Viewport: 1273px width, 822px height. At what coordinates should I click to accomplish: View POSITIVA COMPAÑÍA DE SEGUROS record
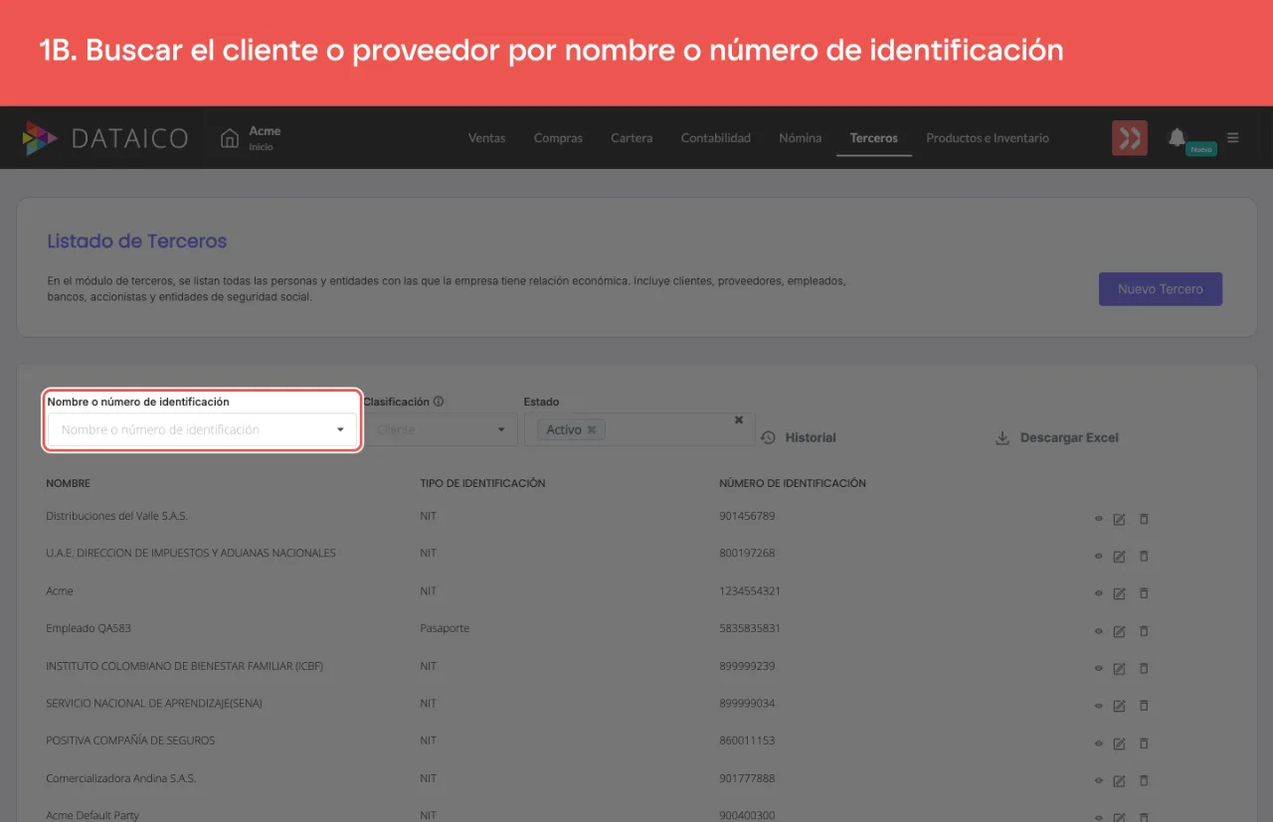tap(1099, 743)
